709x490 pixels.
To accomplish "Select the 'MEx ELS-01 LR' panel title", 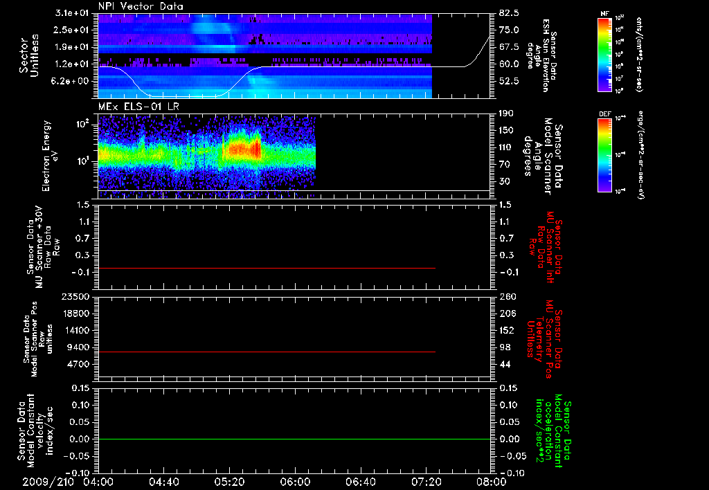I will [138, 107].
